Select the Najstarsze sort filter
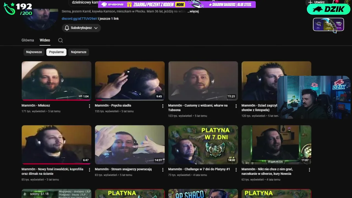Screen dimensions: 352x198 (x=79, y=52)
